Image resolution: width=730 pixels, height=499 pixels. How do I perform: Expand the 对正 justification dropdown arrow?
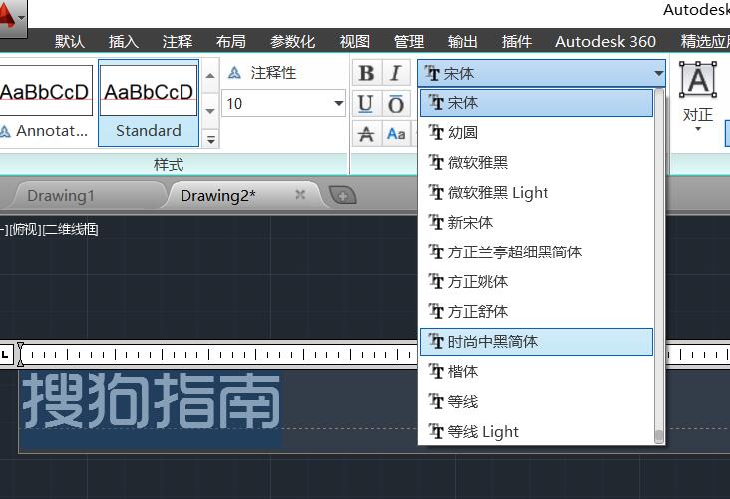(x=698, y=129)
